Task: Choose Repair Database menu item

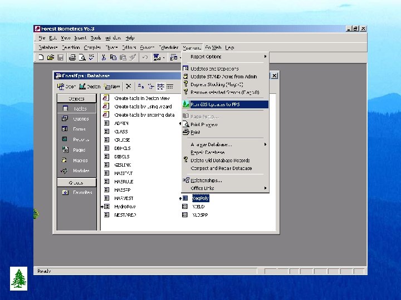Action: click(226, 152)
